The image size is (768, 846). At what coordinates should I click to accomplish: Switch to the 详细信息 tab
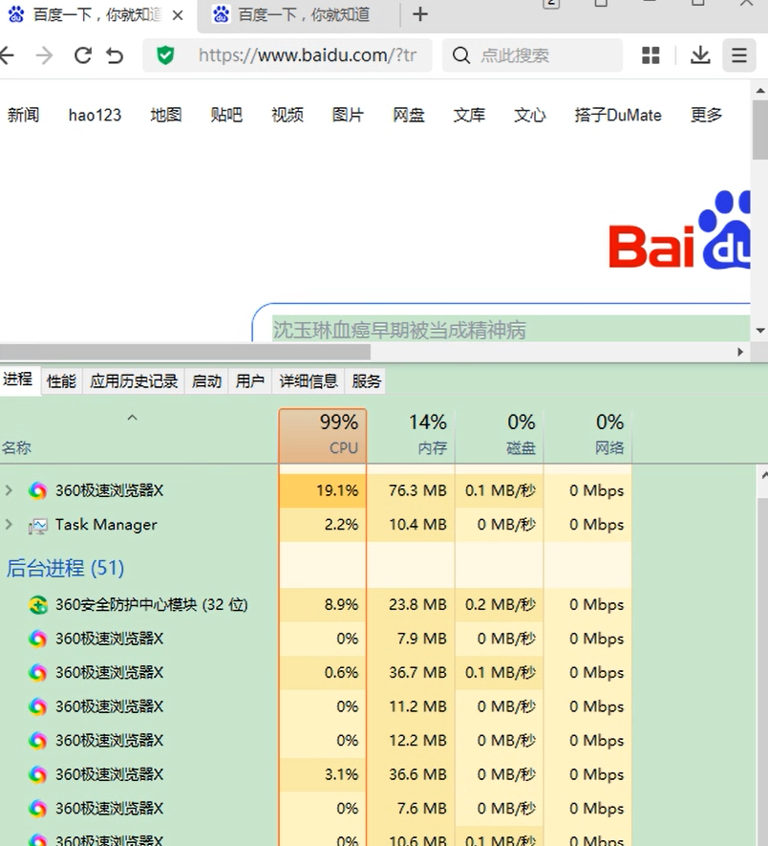[308, 381]
